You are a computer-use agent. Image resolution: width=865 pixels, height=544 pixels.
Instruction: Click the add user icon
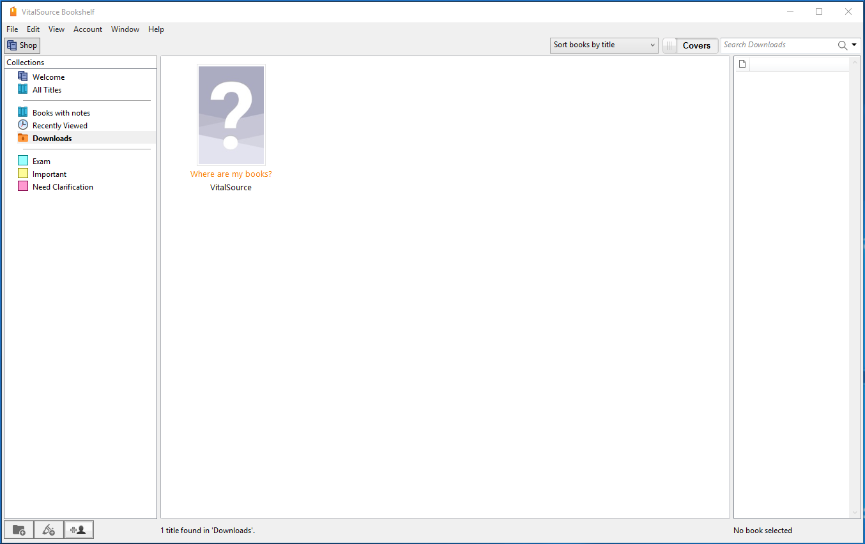click(x=79, y=530)
